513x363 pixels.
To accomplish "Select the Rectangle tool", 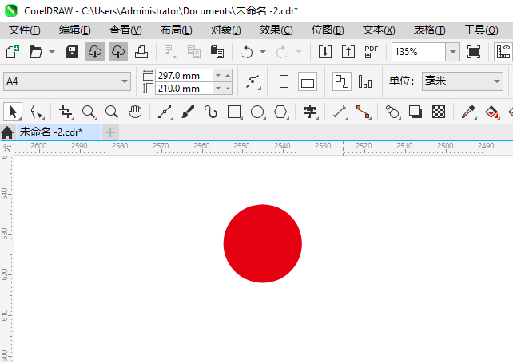I will [234, 112].
